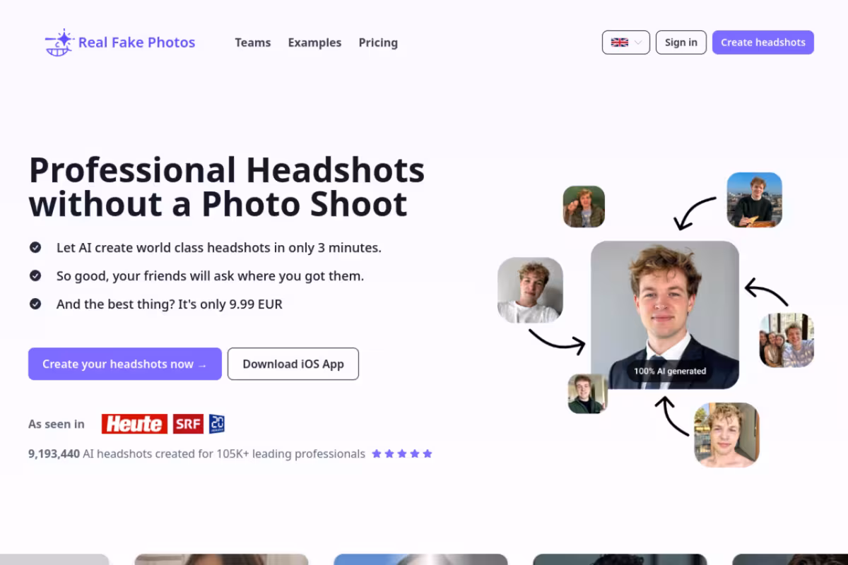Screen dimensions: 848x565
Task: Go to the Examples page
Action: (x=314, y=42)
